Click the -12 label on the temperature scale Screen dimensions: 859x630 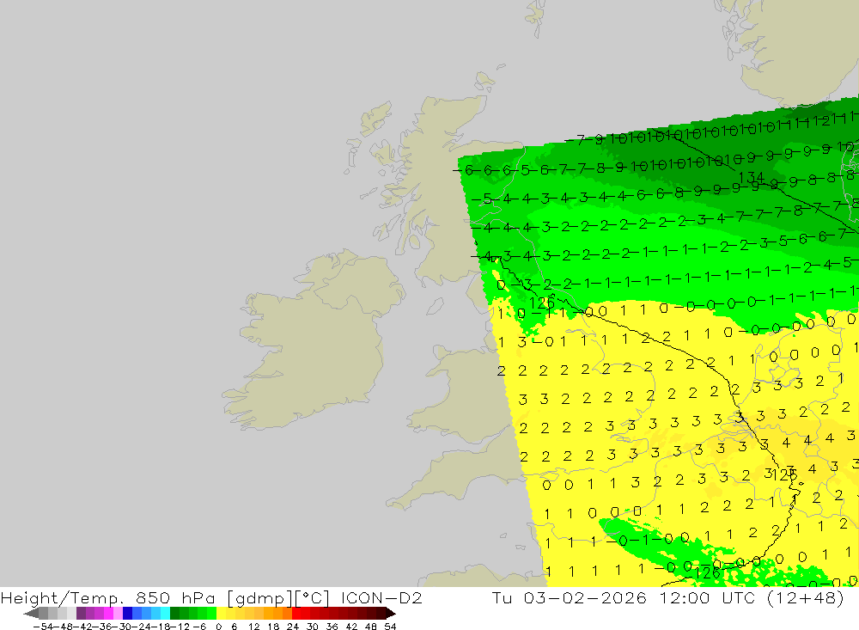pos(180,627)
